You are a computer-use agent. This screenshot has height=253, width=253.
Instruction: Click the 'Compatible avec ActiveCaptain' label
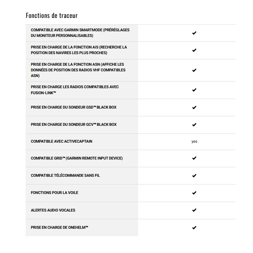(x=61, y=141)
